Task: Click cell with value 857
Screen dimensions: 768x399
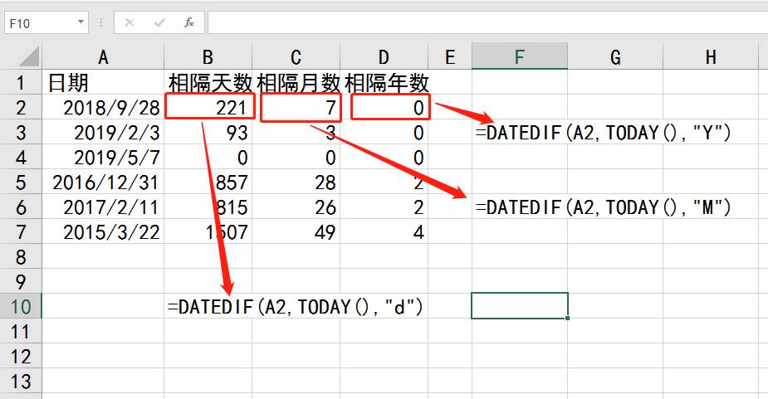Action: click(x=208, y=182)
